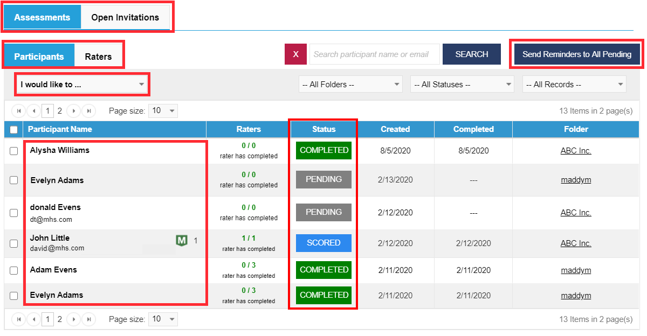Check the John Little row checkbox

coord(13,244)
